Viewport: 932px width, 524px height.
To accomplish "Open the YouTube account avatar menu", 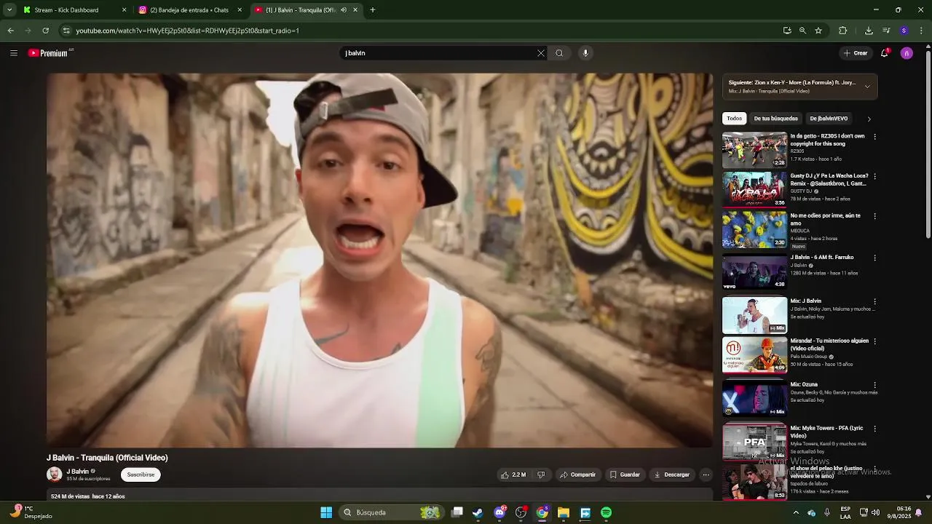I will [x=907, y=53].
